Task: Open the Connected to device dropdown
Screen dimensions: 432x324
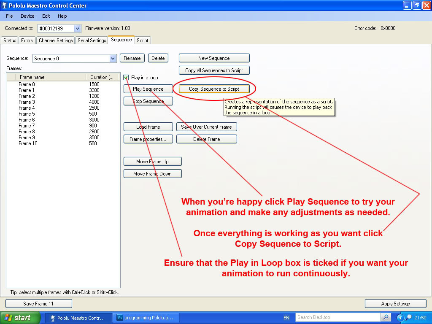Action: coord(78,28)
